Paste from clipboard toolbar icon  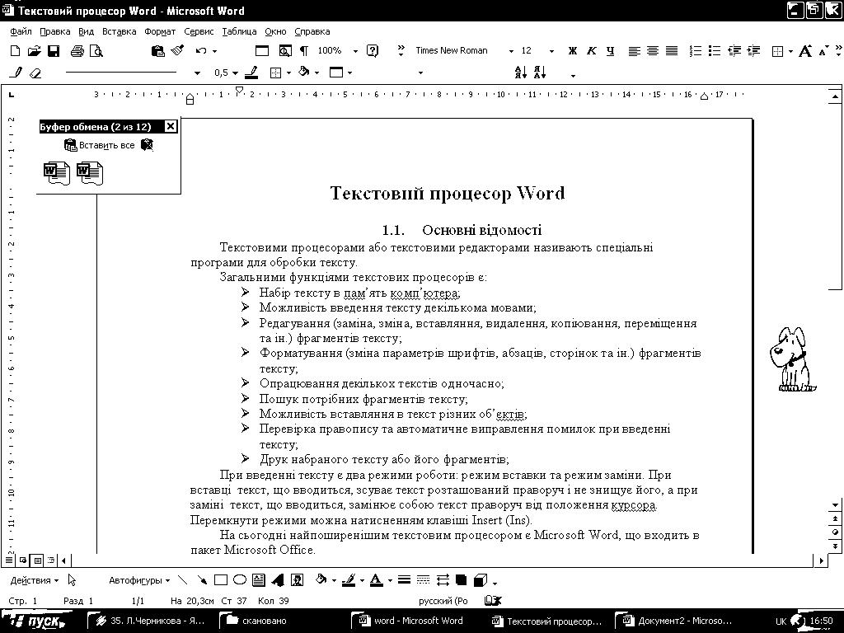(x=157, y=51)
